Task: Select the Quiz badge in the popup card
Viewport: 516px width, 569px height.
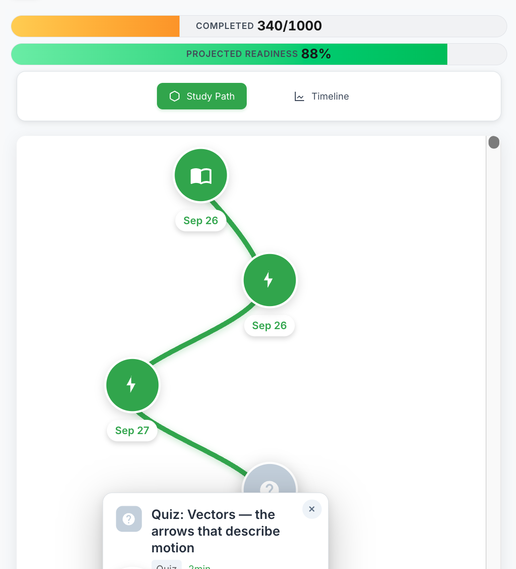Action: [x=166, y=565]
